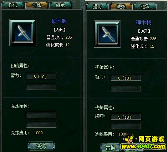Click empty slot below 统帅 in right panel
The width and height of the screenshot is (168, 152).
point(126,126)
